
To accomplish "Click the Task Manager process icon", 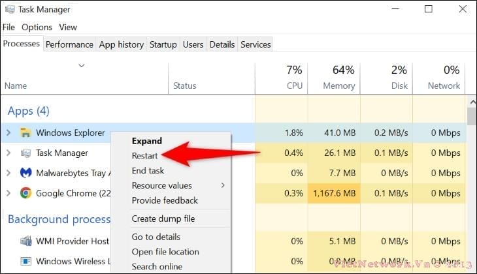I will pyautogui.click(x=26, y=153).
